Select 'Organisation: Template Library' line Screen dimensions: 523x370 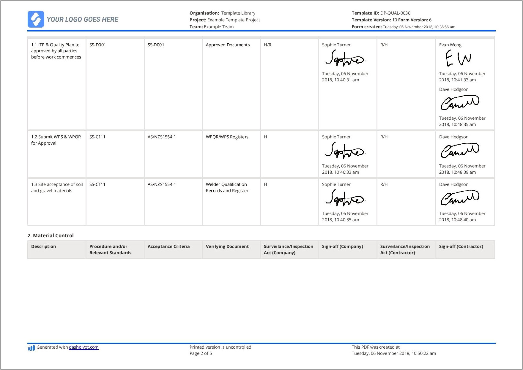222,13
